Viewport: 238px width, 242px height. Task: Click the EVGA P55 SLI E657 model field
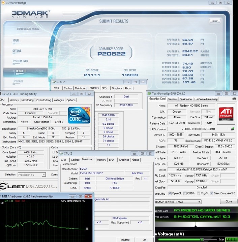pyautogui.click(x=101, y=173)
